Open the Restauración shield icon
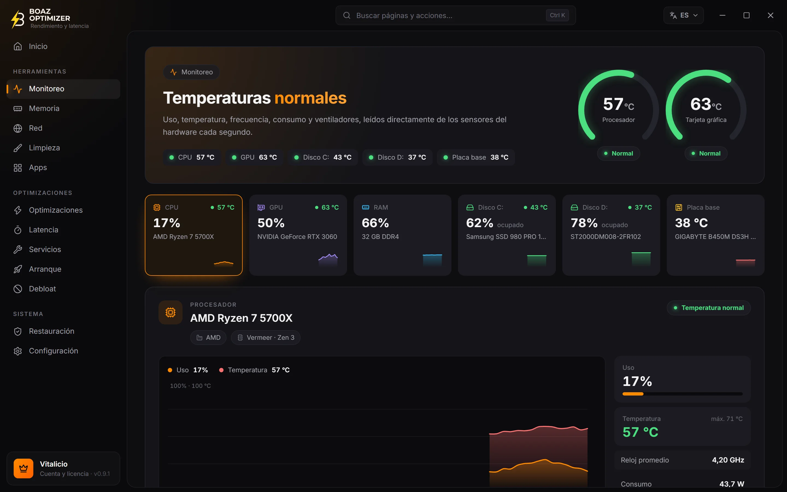Viewport: 787px width, 492px height. [18, 331]
